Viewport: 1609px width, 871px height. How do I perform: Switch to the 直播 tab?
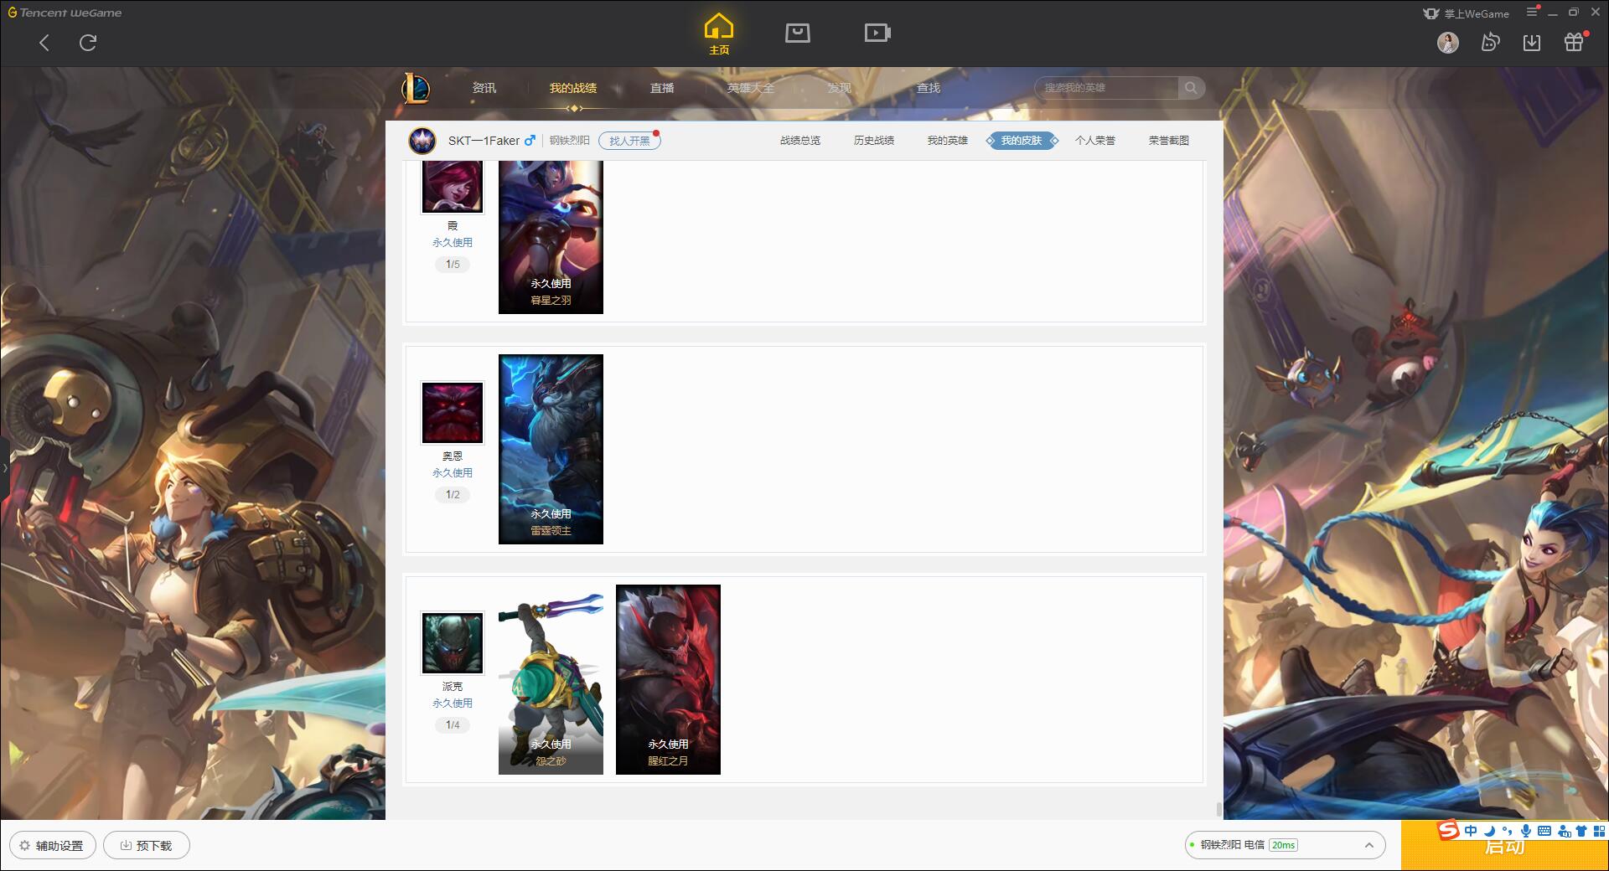click(x=662, y=88)
